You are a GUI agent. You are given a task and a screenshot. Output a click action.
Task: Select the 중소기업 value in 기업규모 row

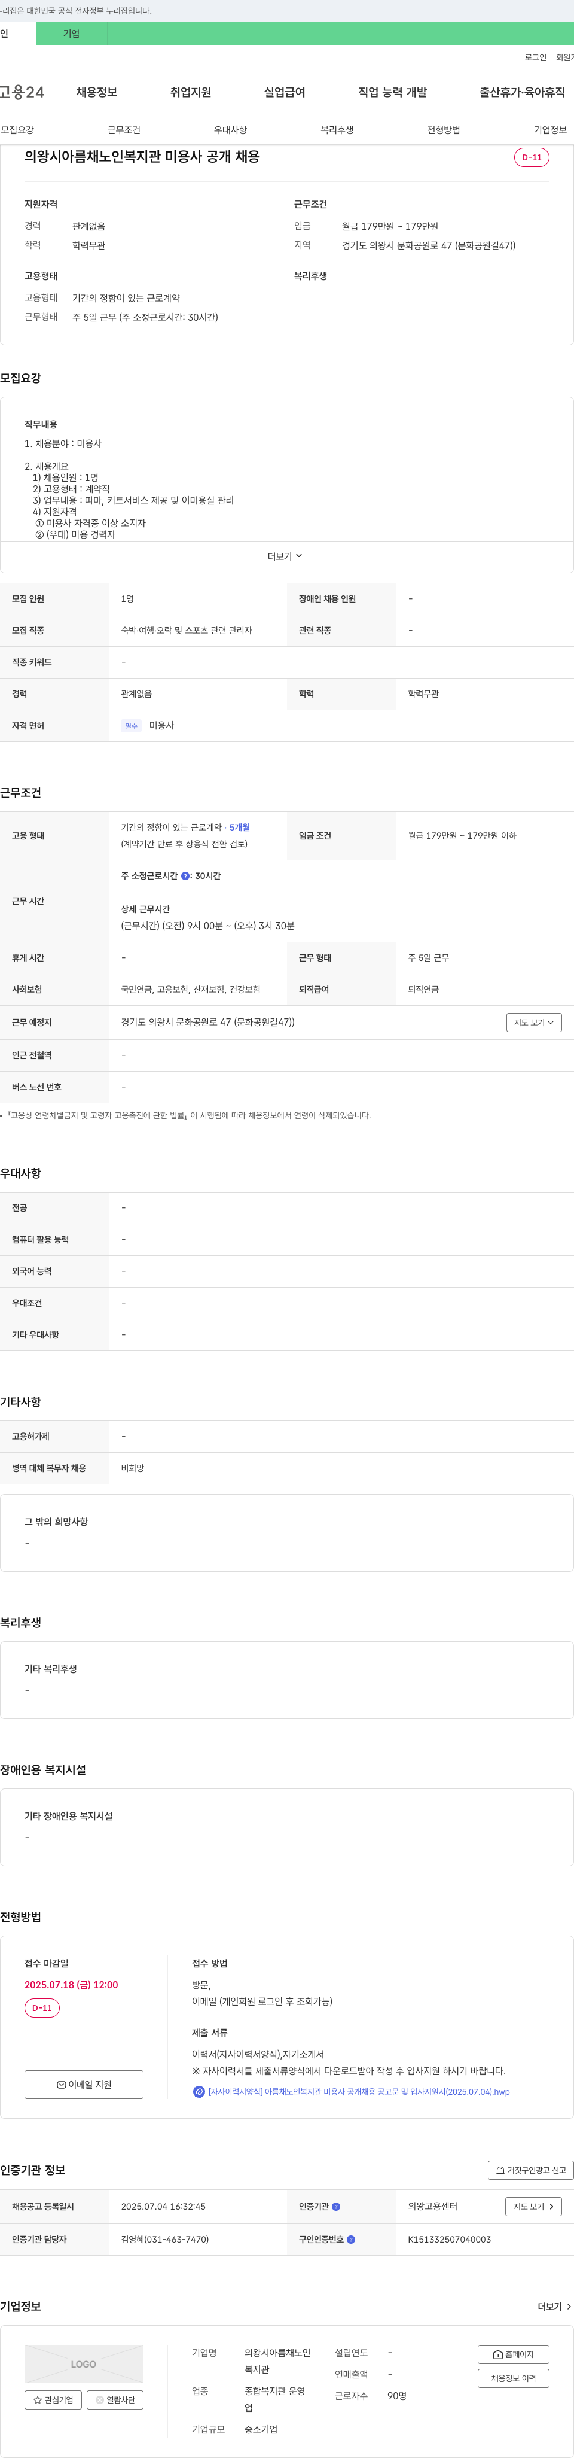(260, 2429)
